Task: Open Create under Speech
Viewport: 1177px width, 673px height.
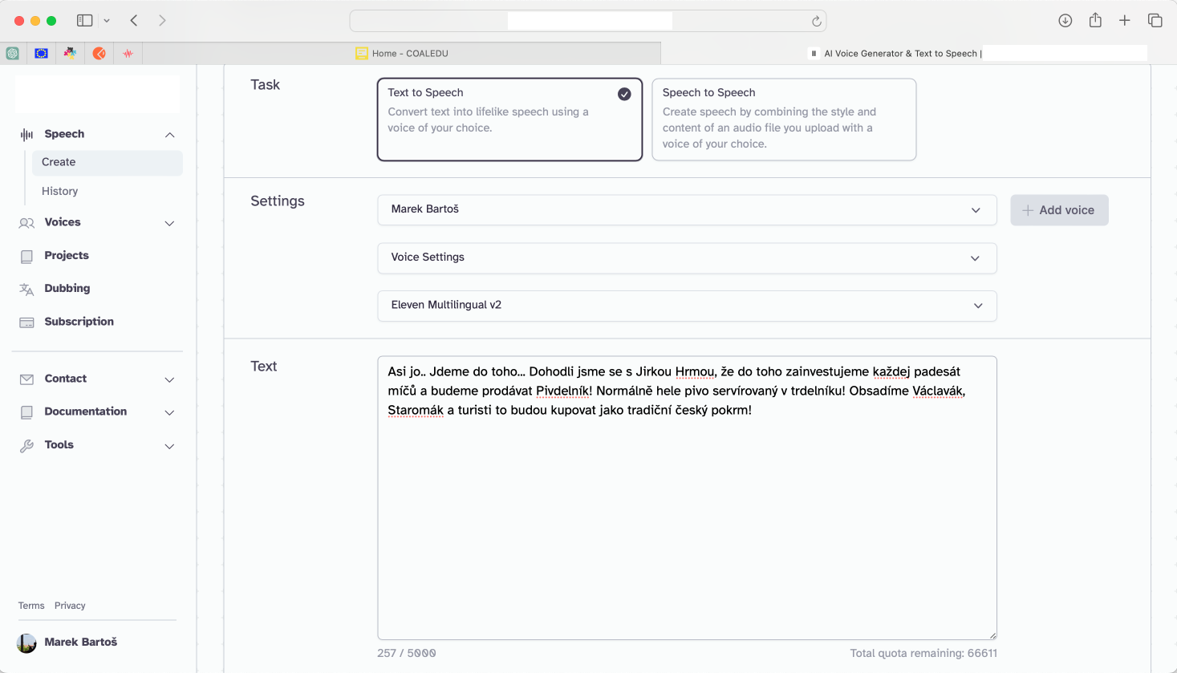Action: click(108, 162)
